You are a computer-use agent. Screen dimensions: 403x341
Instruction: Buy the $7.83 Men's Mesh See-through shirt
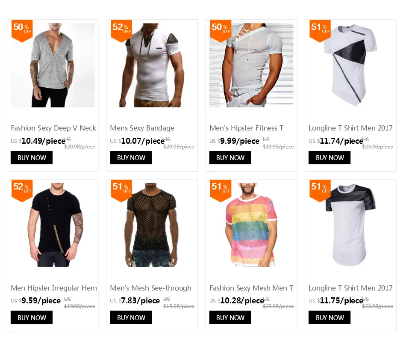[x=131, y=317]
